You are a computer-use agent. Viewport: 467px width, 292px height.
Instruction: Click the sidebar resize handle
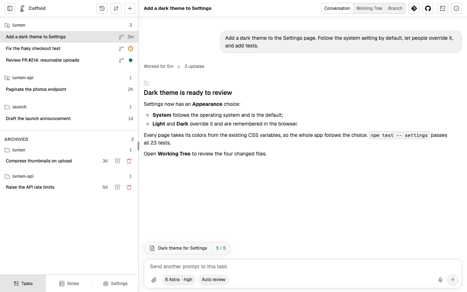(138, 146)
